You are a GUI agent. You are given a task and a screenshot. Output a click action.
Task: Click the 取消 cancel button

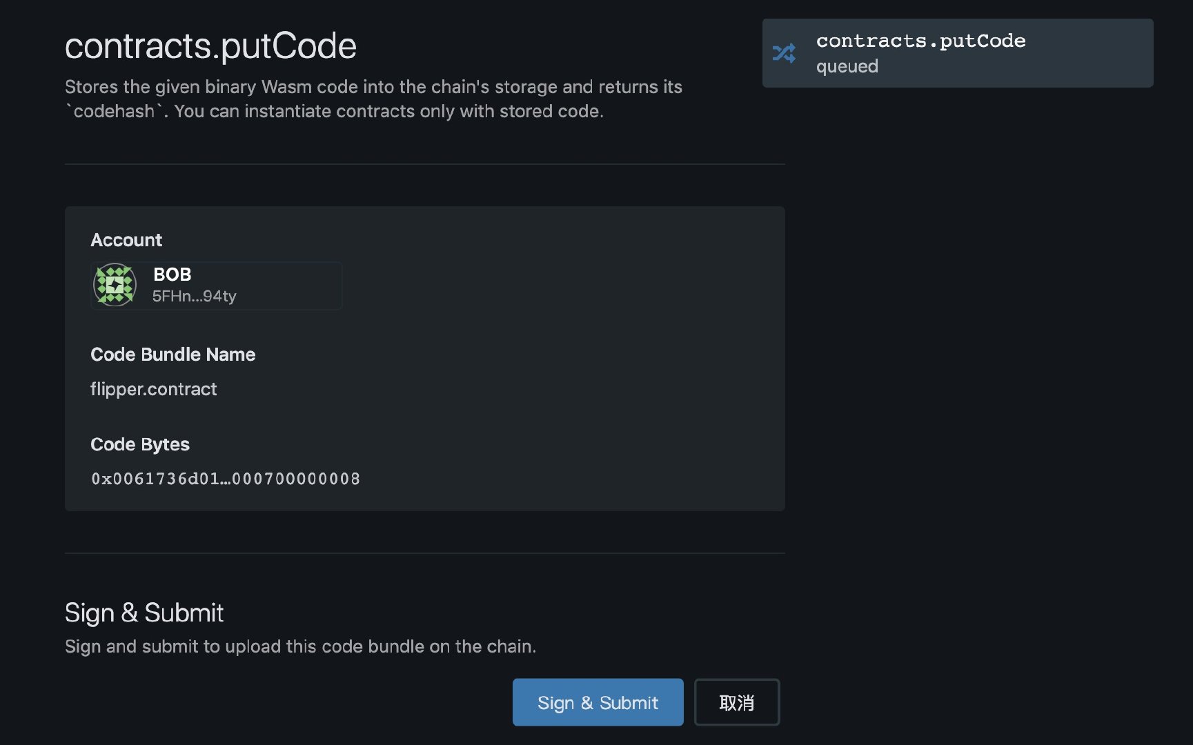click(x=736, y=702)
